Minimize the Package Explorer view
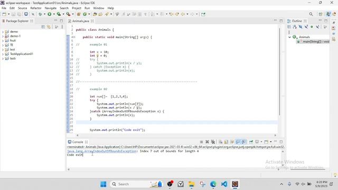Viewport: 338px width, 190px height. [55, 21]
